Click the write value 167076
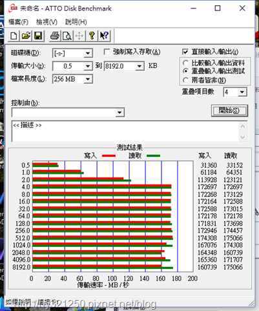The image size is (259, 311). point(207,245)
